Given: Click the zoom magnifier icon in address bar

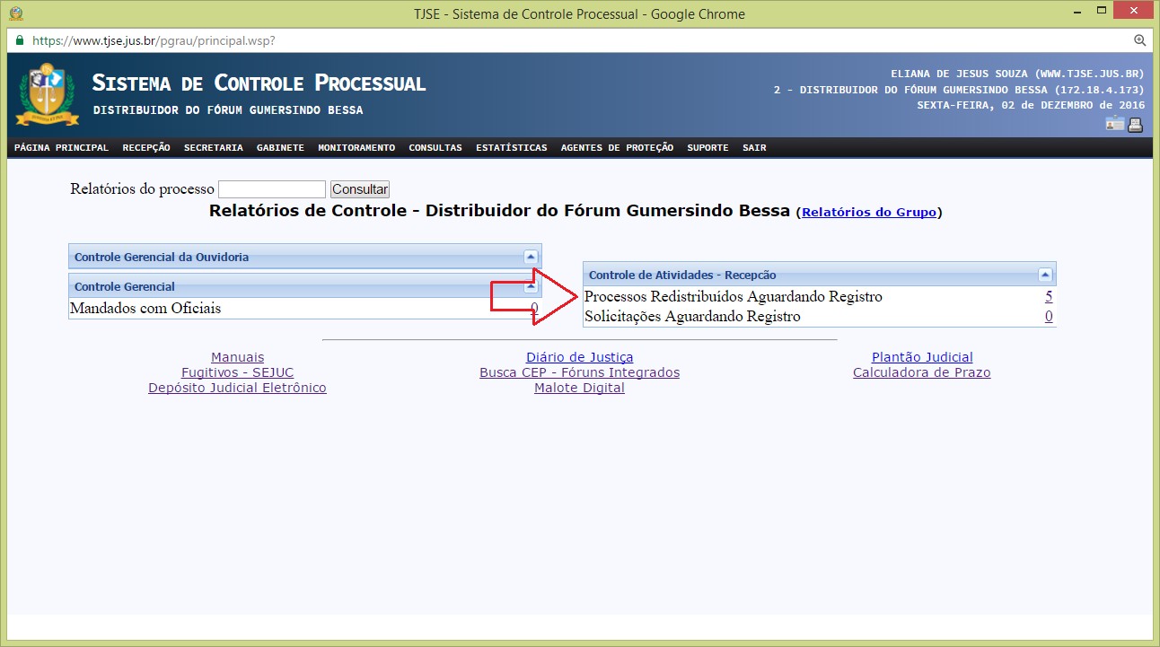Looking at the screenshot, I should (x=1139, y=40).
